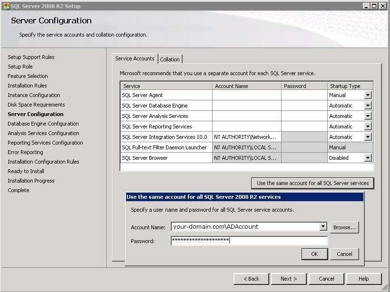Click the Password column header
Viewport: 390px width, 292px height.
(304, 86)
